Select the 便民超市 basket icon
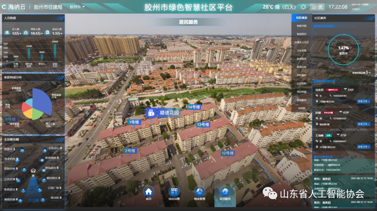 [x=43, y=169]
